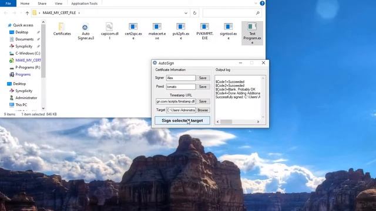Click the navigation pane scroll down arrow
The image size is (376, 211).
(x=43, y=108)
